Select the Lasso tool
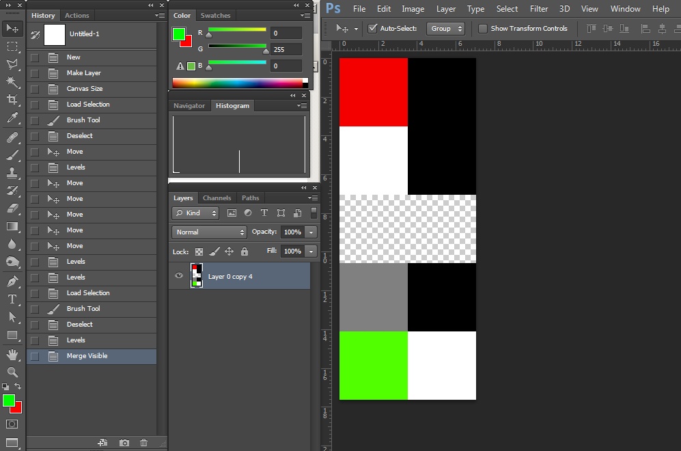The width and height of the screenshot is (681, 451). 12,64
